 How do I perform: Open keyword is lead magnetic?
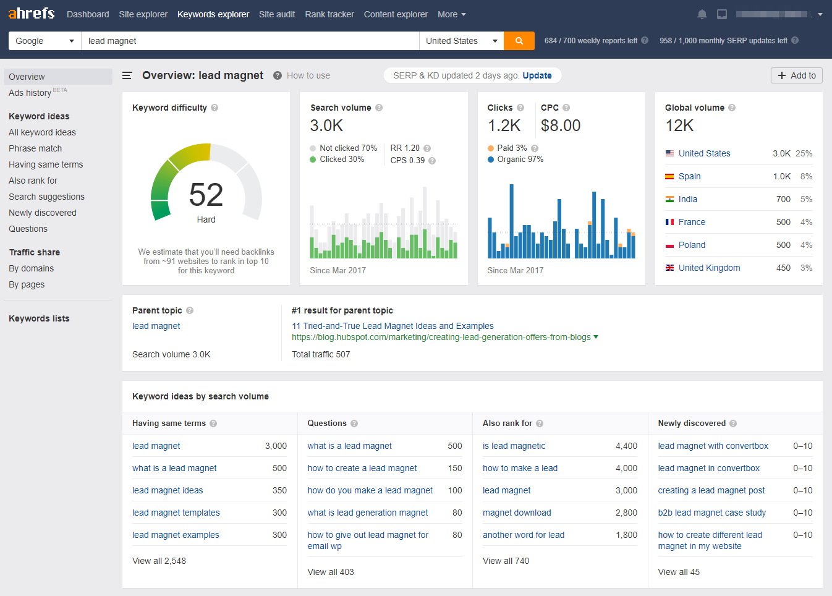point(514,446)
